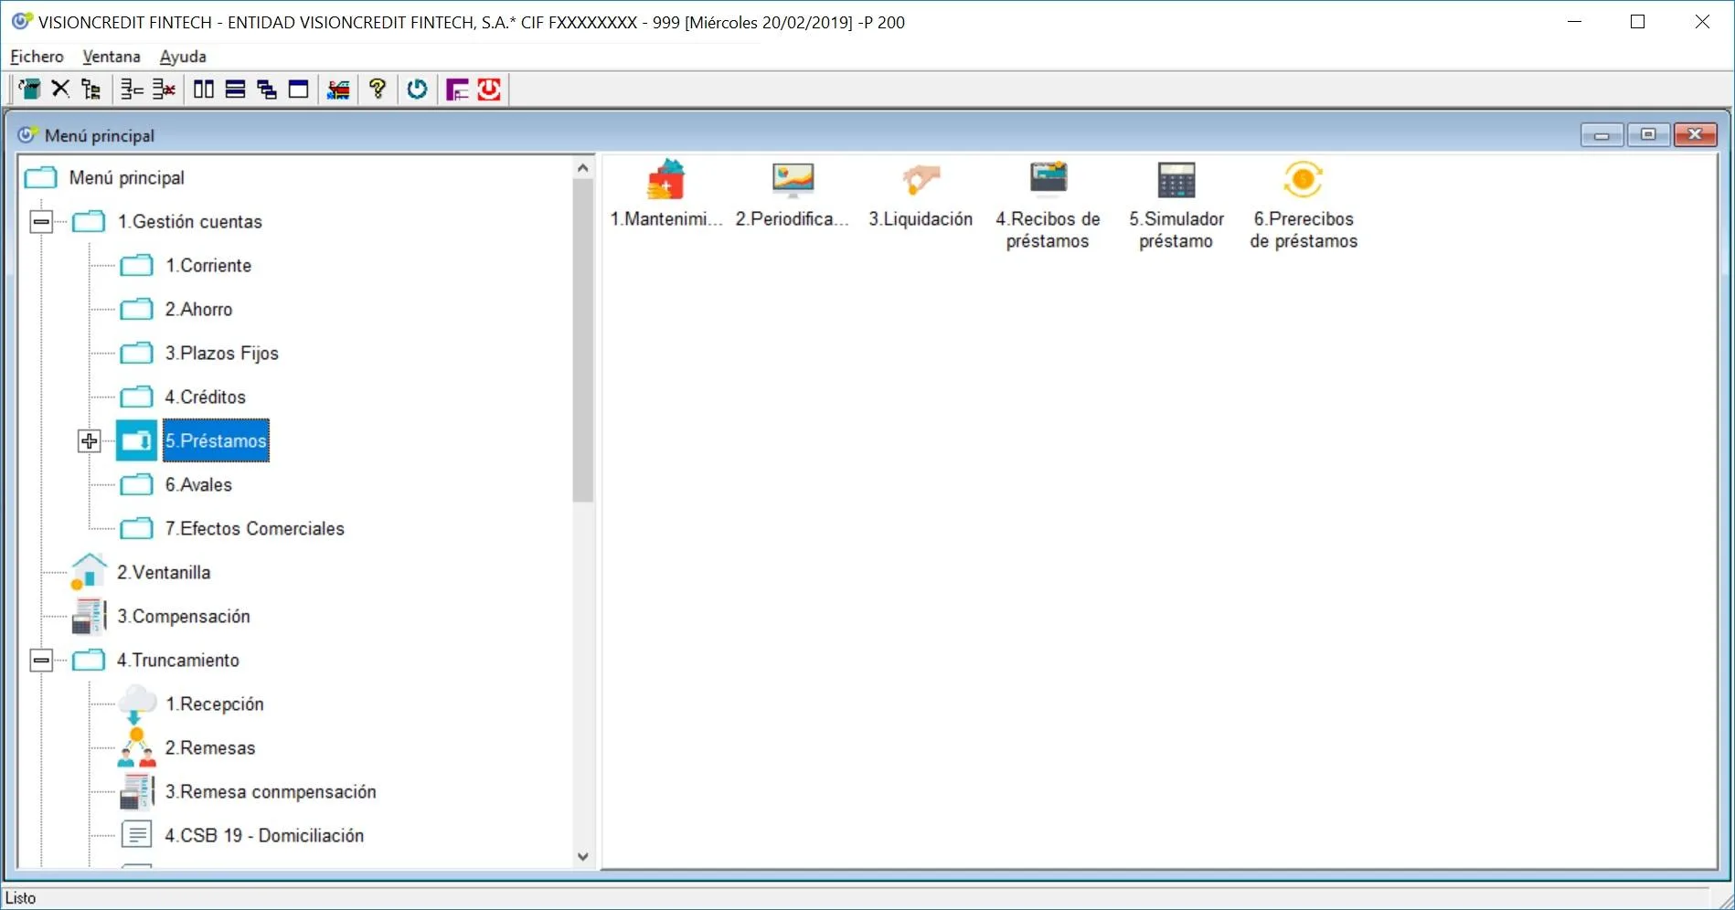Select 1.Gestión cuentas folder
Image resolution: width=1735 pixels, height=910 pixels.
pos(189,221)
